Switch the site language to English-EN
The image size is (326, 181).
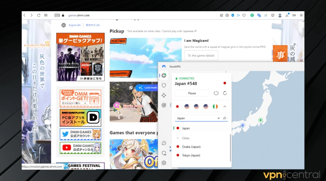coord(75,25)
